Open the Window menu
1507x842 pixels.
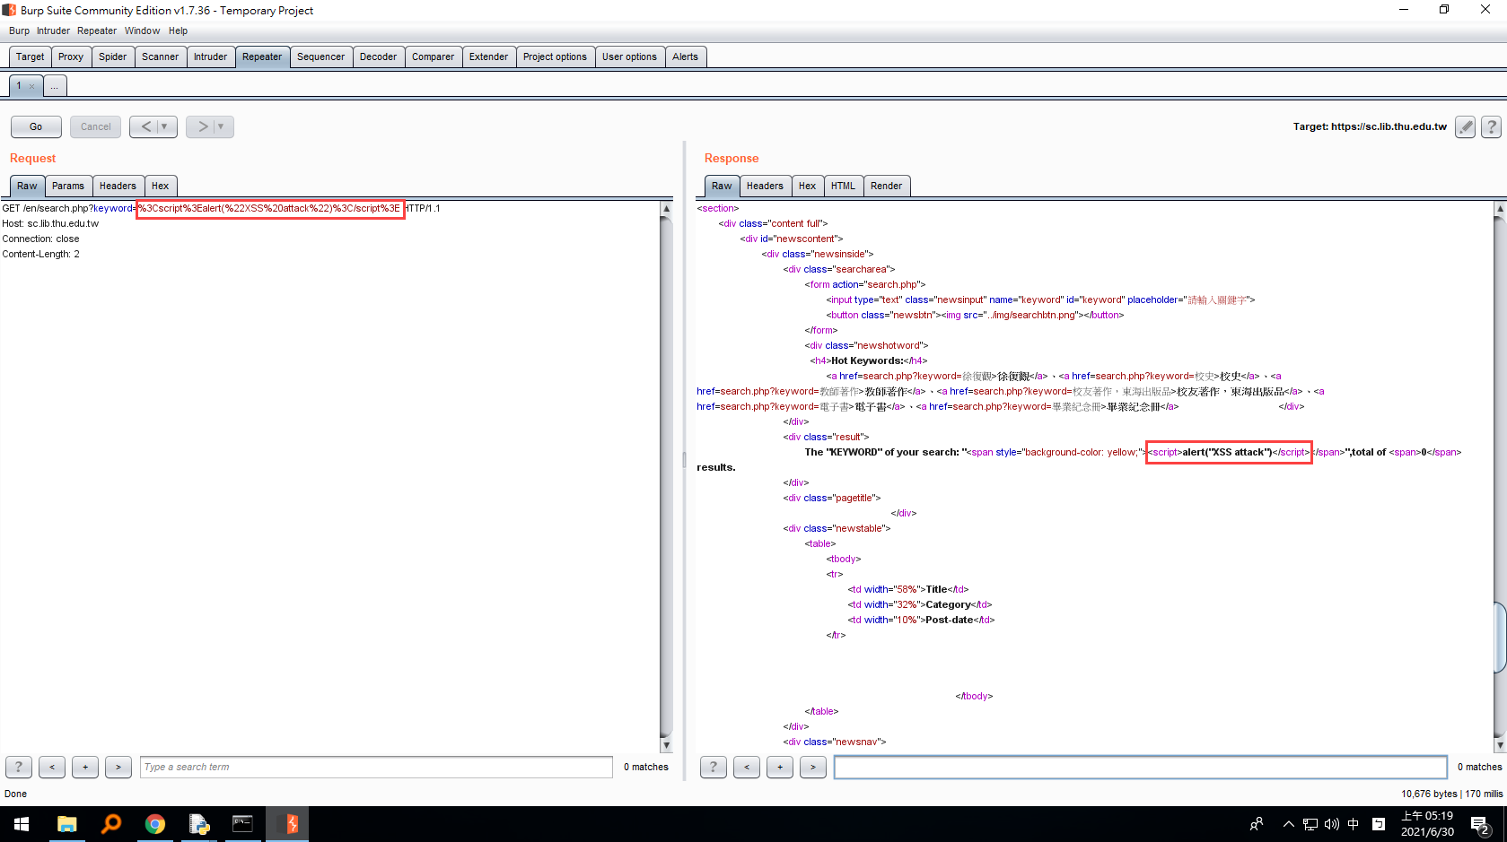coord(142,30)
